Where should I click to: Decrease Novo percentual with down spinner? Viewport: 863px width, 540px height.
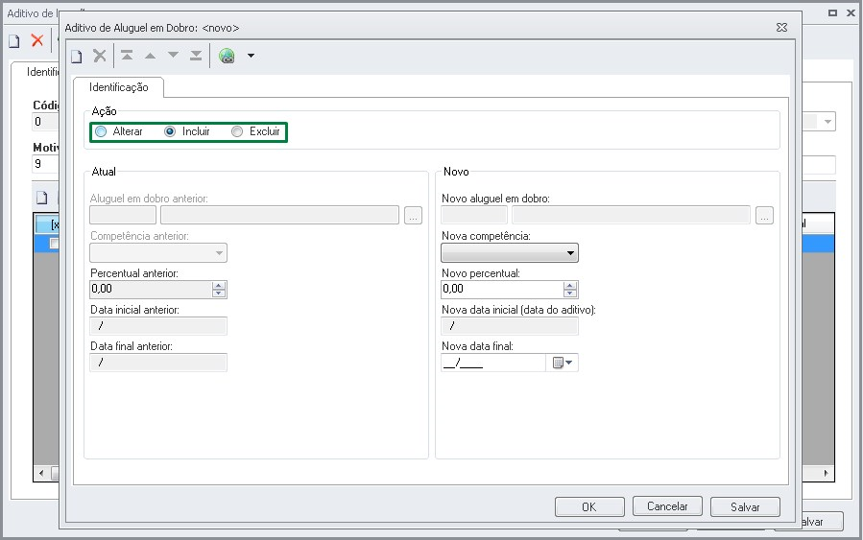pyautogui.click(x=570, y=293)
